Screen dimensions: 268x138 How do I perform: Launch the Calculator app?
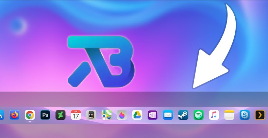click(x=91, y=115)
